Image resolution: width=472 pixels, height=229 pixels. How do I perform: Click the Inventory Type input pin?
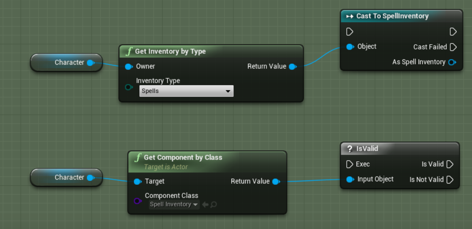click(128, 87)
